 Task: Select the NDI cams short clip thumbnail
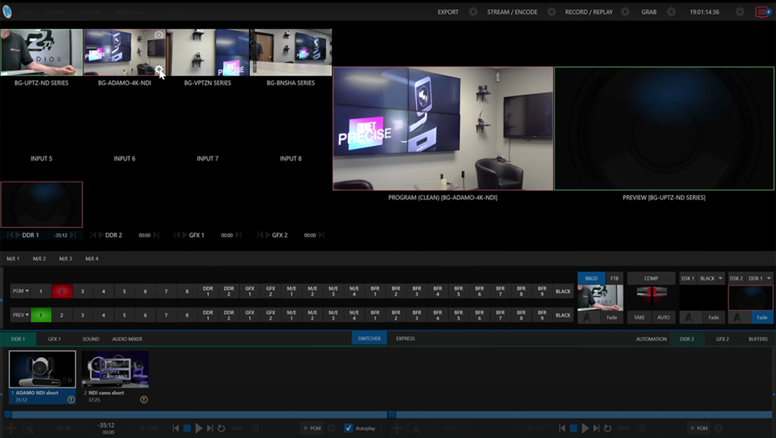(115, 370)
